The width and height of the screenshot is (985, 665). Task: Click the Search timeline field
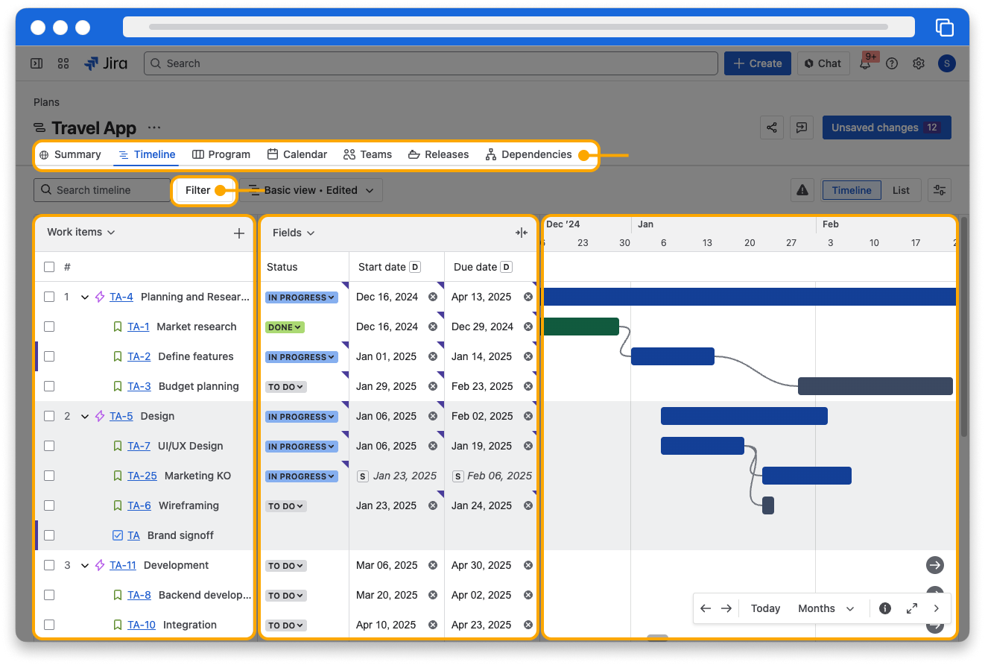coord(102,190)
